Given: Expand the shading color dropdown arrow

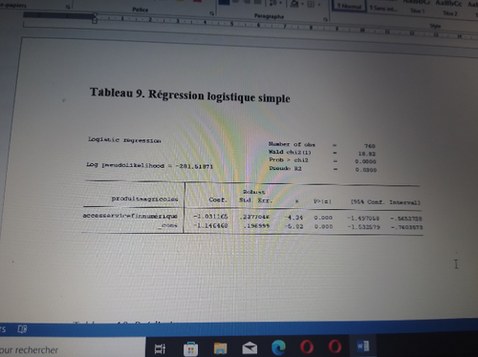Looking at the screenshot, I should (301, 5).
